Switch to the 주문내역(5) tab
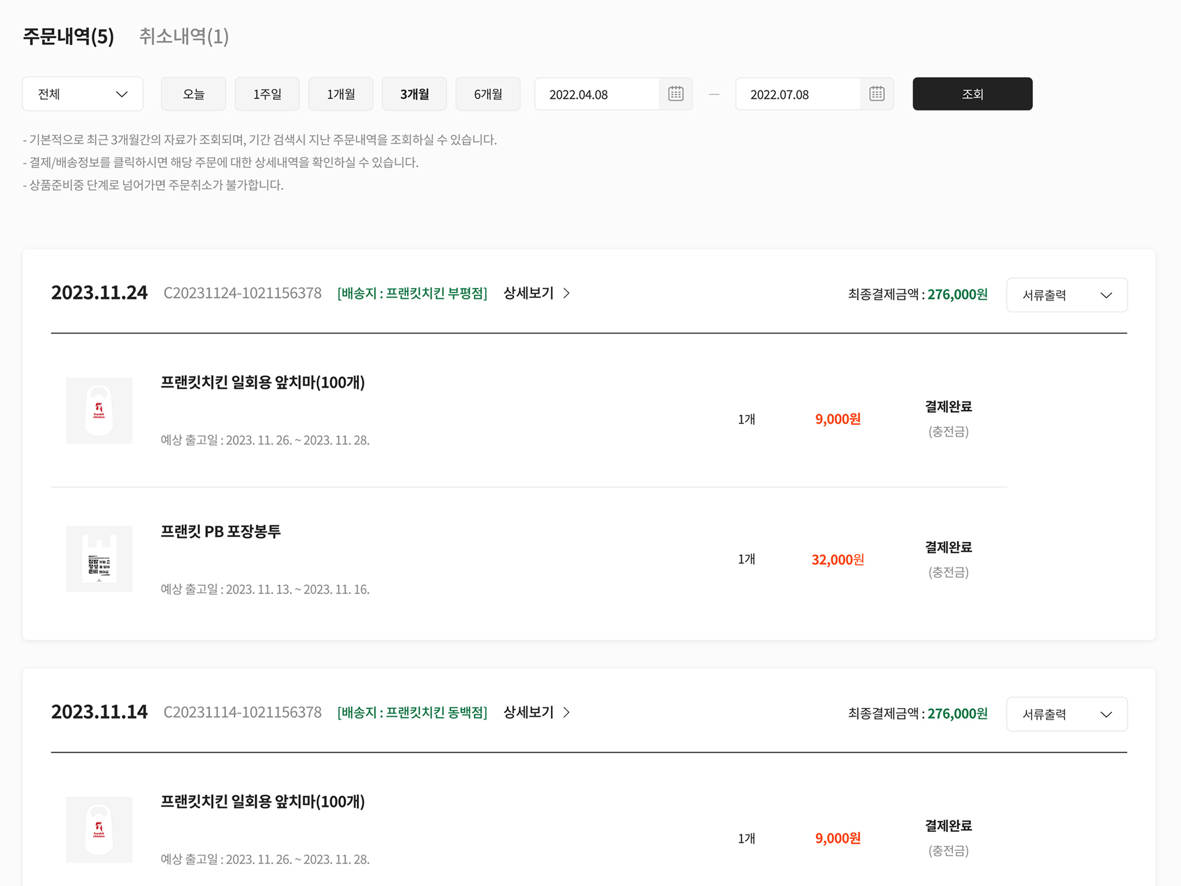The width and height of the screenshot is (1181, 886). 69,36
